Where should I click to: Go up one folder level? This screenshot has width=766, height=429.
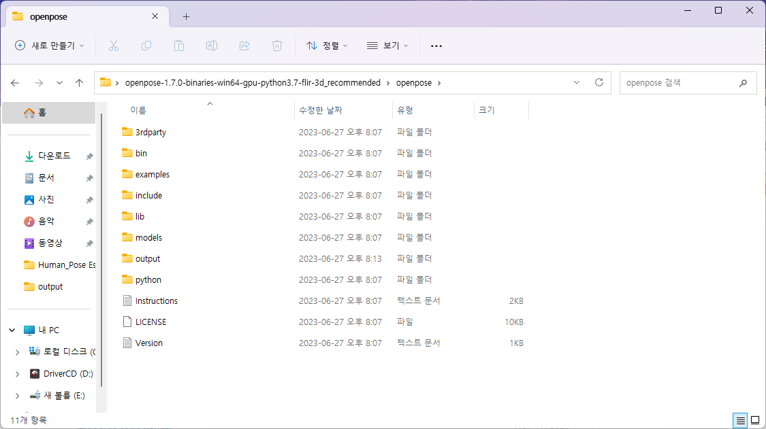(79, 83)
